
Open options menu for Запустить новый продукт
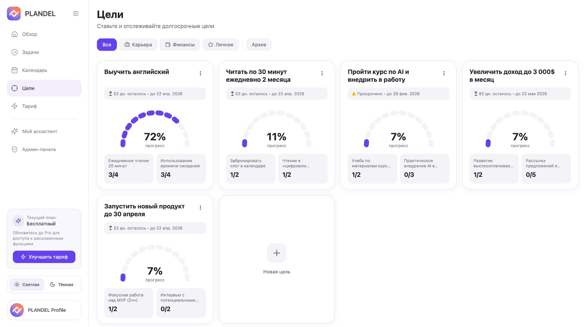click(x=200, y=208)
